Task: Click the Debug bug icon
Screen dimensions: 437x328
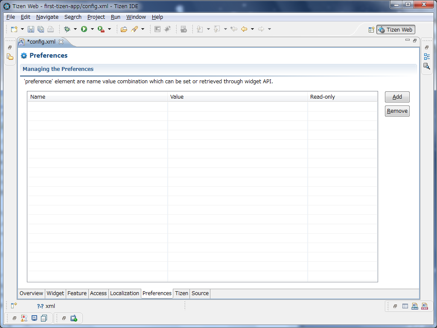Action: coord(67,29)
